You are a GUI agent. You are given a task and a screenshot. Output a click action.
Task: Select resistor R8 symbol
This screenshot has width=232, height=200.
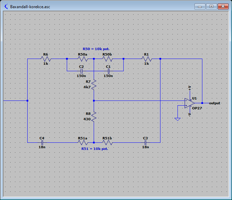tap(94, 117)
